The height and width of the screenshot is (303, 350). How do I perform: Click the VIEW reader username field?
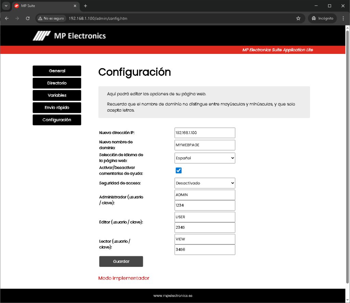pos(205,239)
